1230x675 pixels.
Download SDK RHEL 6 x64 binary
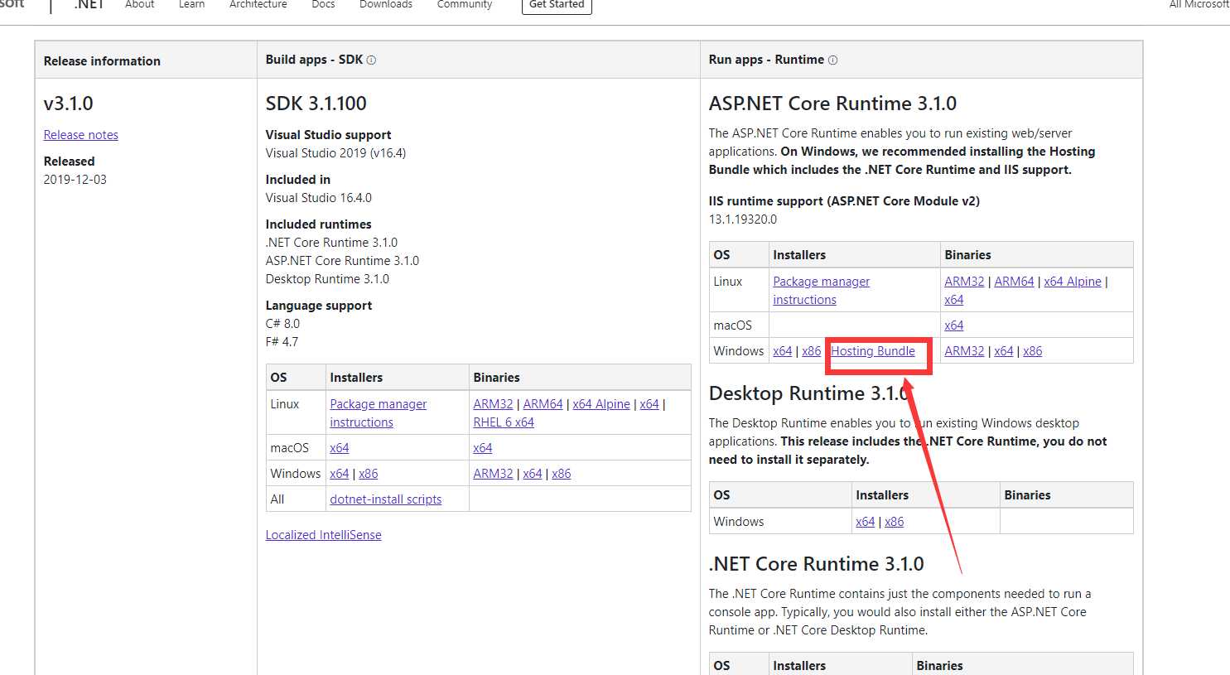(x=504, y=422)
